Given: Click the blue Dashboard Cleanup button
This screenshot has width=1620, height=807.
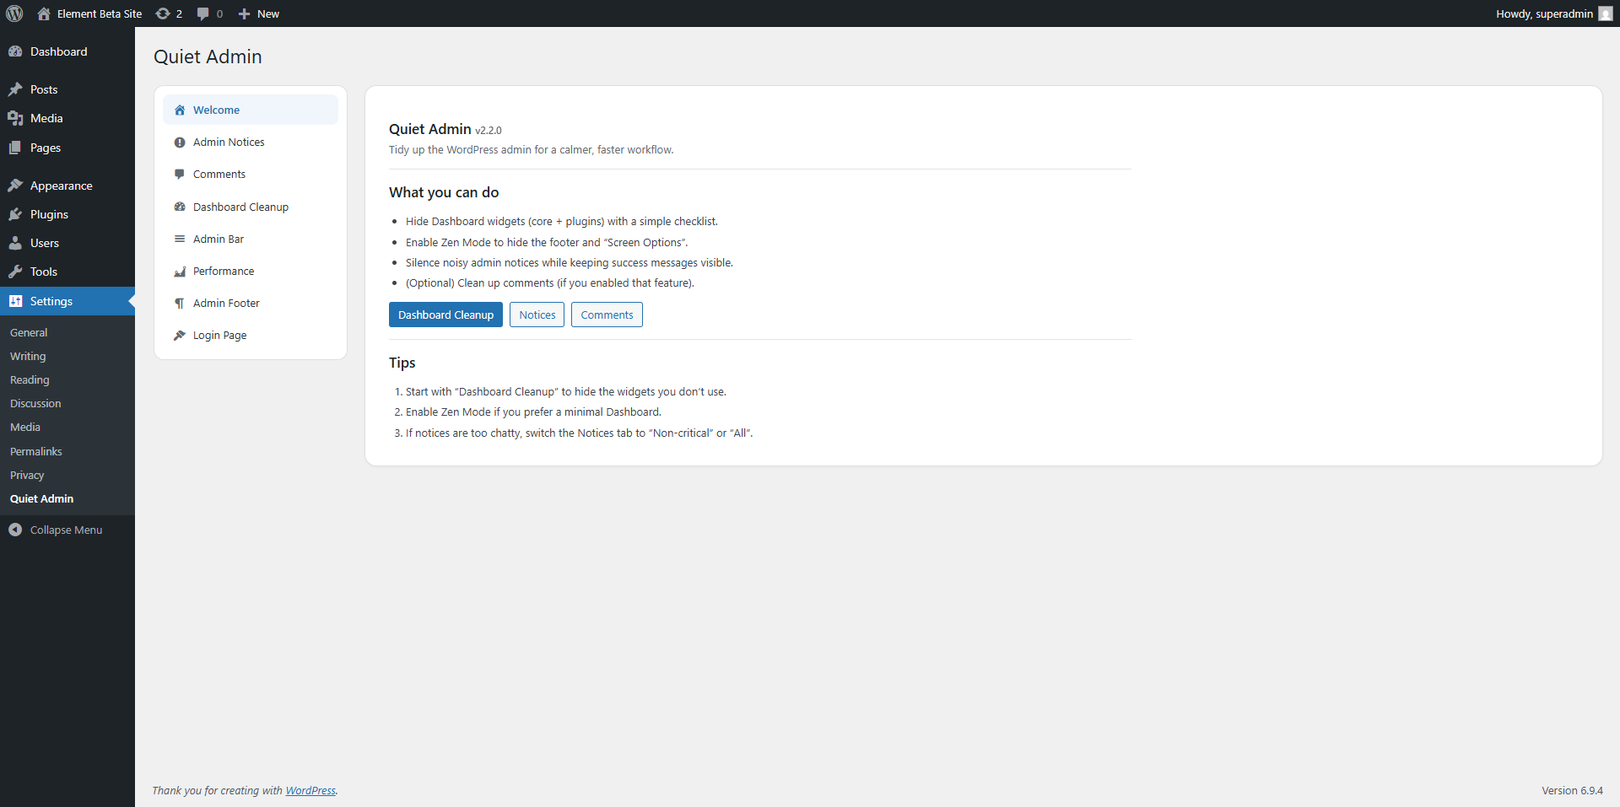Looking at the screenshot, I should (x=445, y=315).
